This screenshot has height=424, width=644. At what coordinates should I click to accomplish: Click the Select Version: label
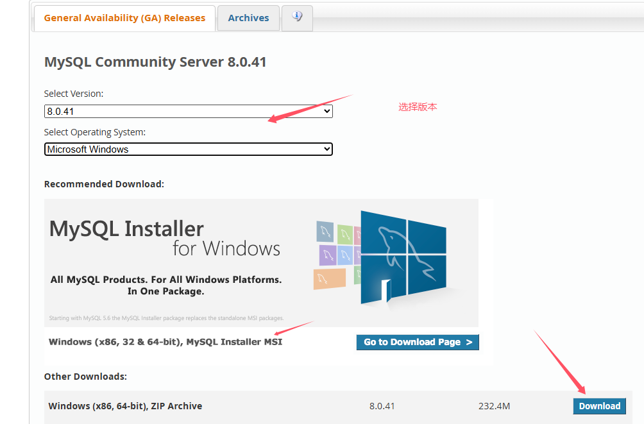pos(74,94)
